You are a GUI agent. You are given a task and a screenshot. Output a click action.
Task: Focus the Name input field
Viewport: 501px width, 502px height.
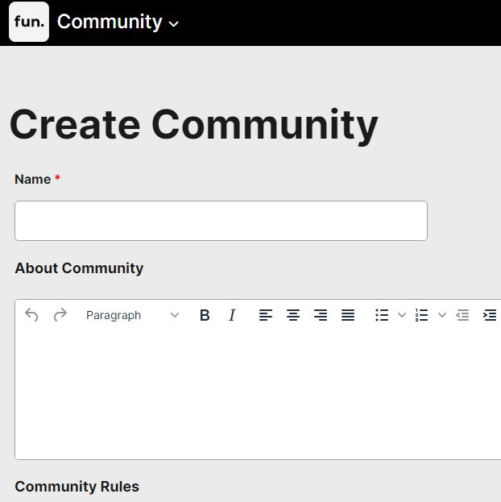[221, 221]
